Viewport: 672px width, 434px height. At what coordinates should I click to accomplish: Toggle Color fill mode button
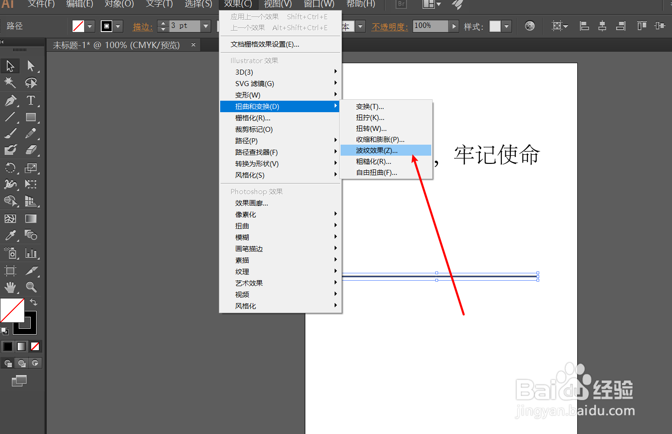pyautogui.click(x=8, y=347)
